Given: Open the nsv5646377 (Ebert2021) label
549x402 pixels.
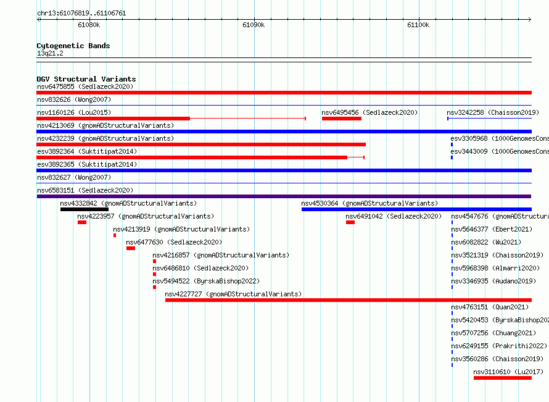Looking at the screenshot, I should click(x=492, y=229).
